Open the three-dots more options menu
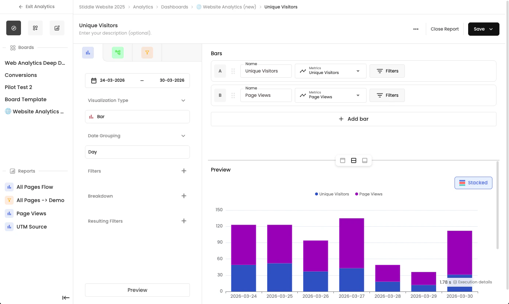The image size is (509, 304). pos(416,29)
